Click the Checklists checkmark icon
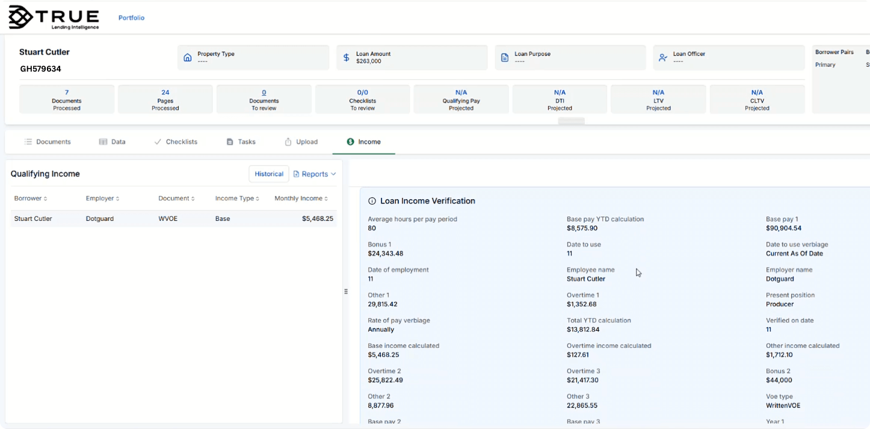 156,141
